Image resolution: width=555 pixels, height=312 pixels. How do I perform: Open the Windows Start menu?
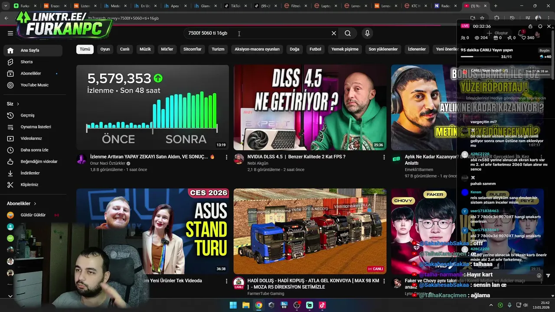233,305
